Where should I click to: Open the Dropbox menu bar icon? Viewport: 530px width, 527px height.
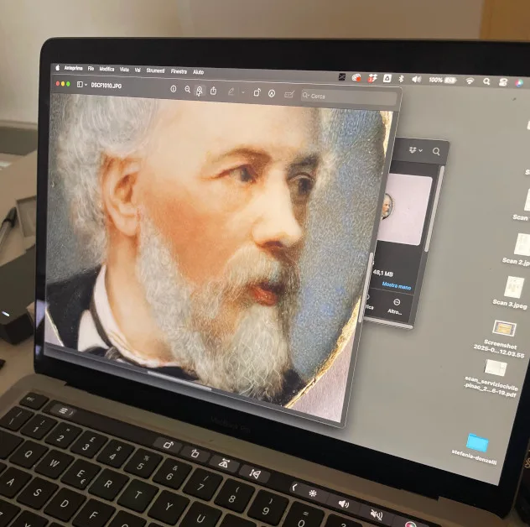[372, 78]
